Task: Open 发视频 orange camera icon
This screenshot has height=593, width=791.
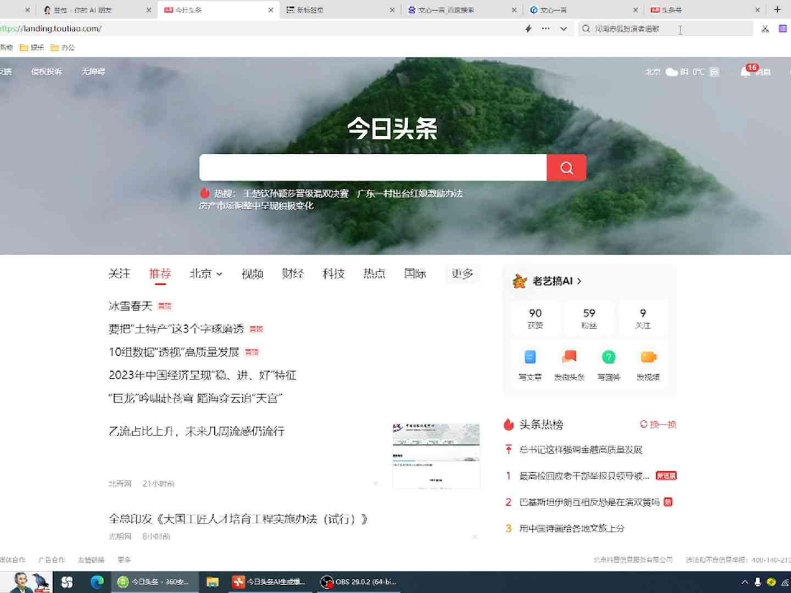Action: (x=648, y=357)
